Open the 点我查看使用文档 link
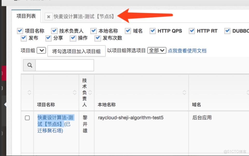This screenshot has height=156, width=249. 187,51
